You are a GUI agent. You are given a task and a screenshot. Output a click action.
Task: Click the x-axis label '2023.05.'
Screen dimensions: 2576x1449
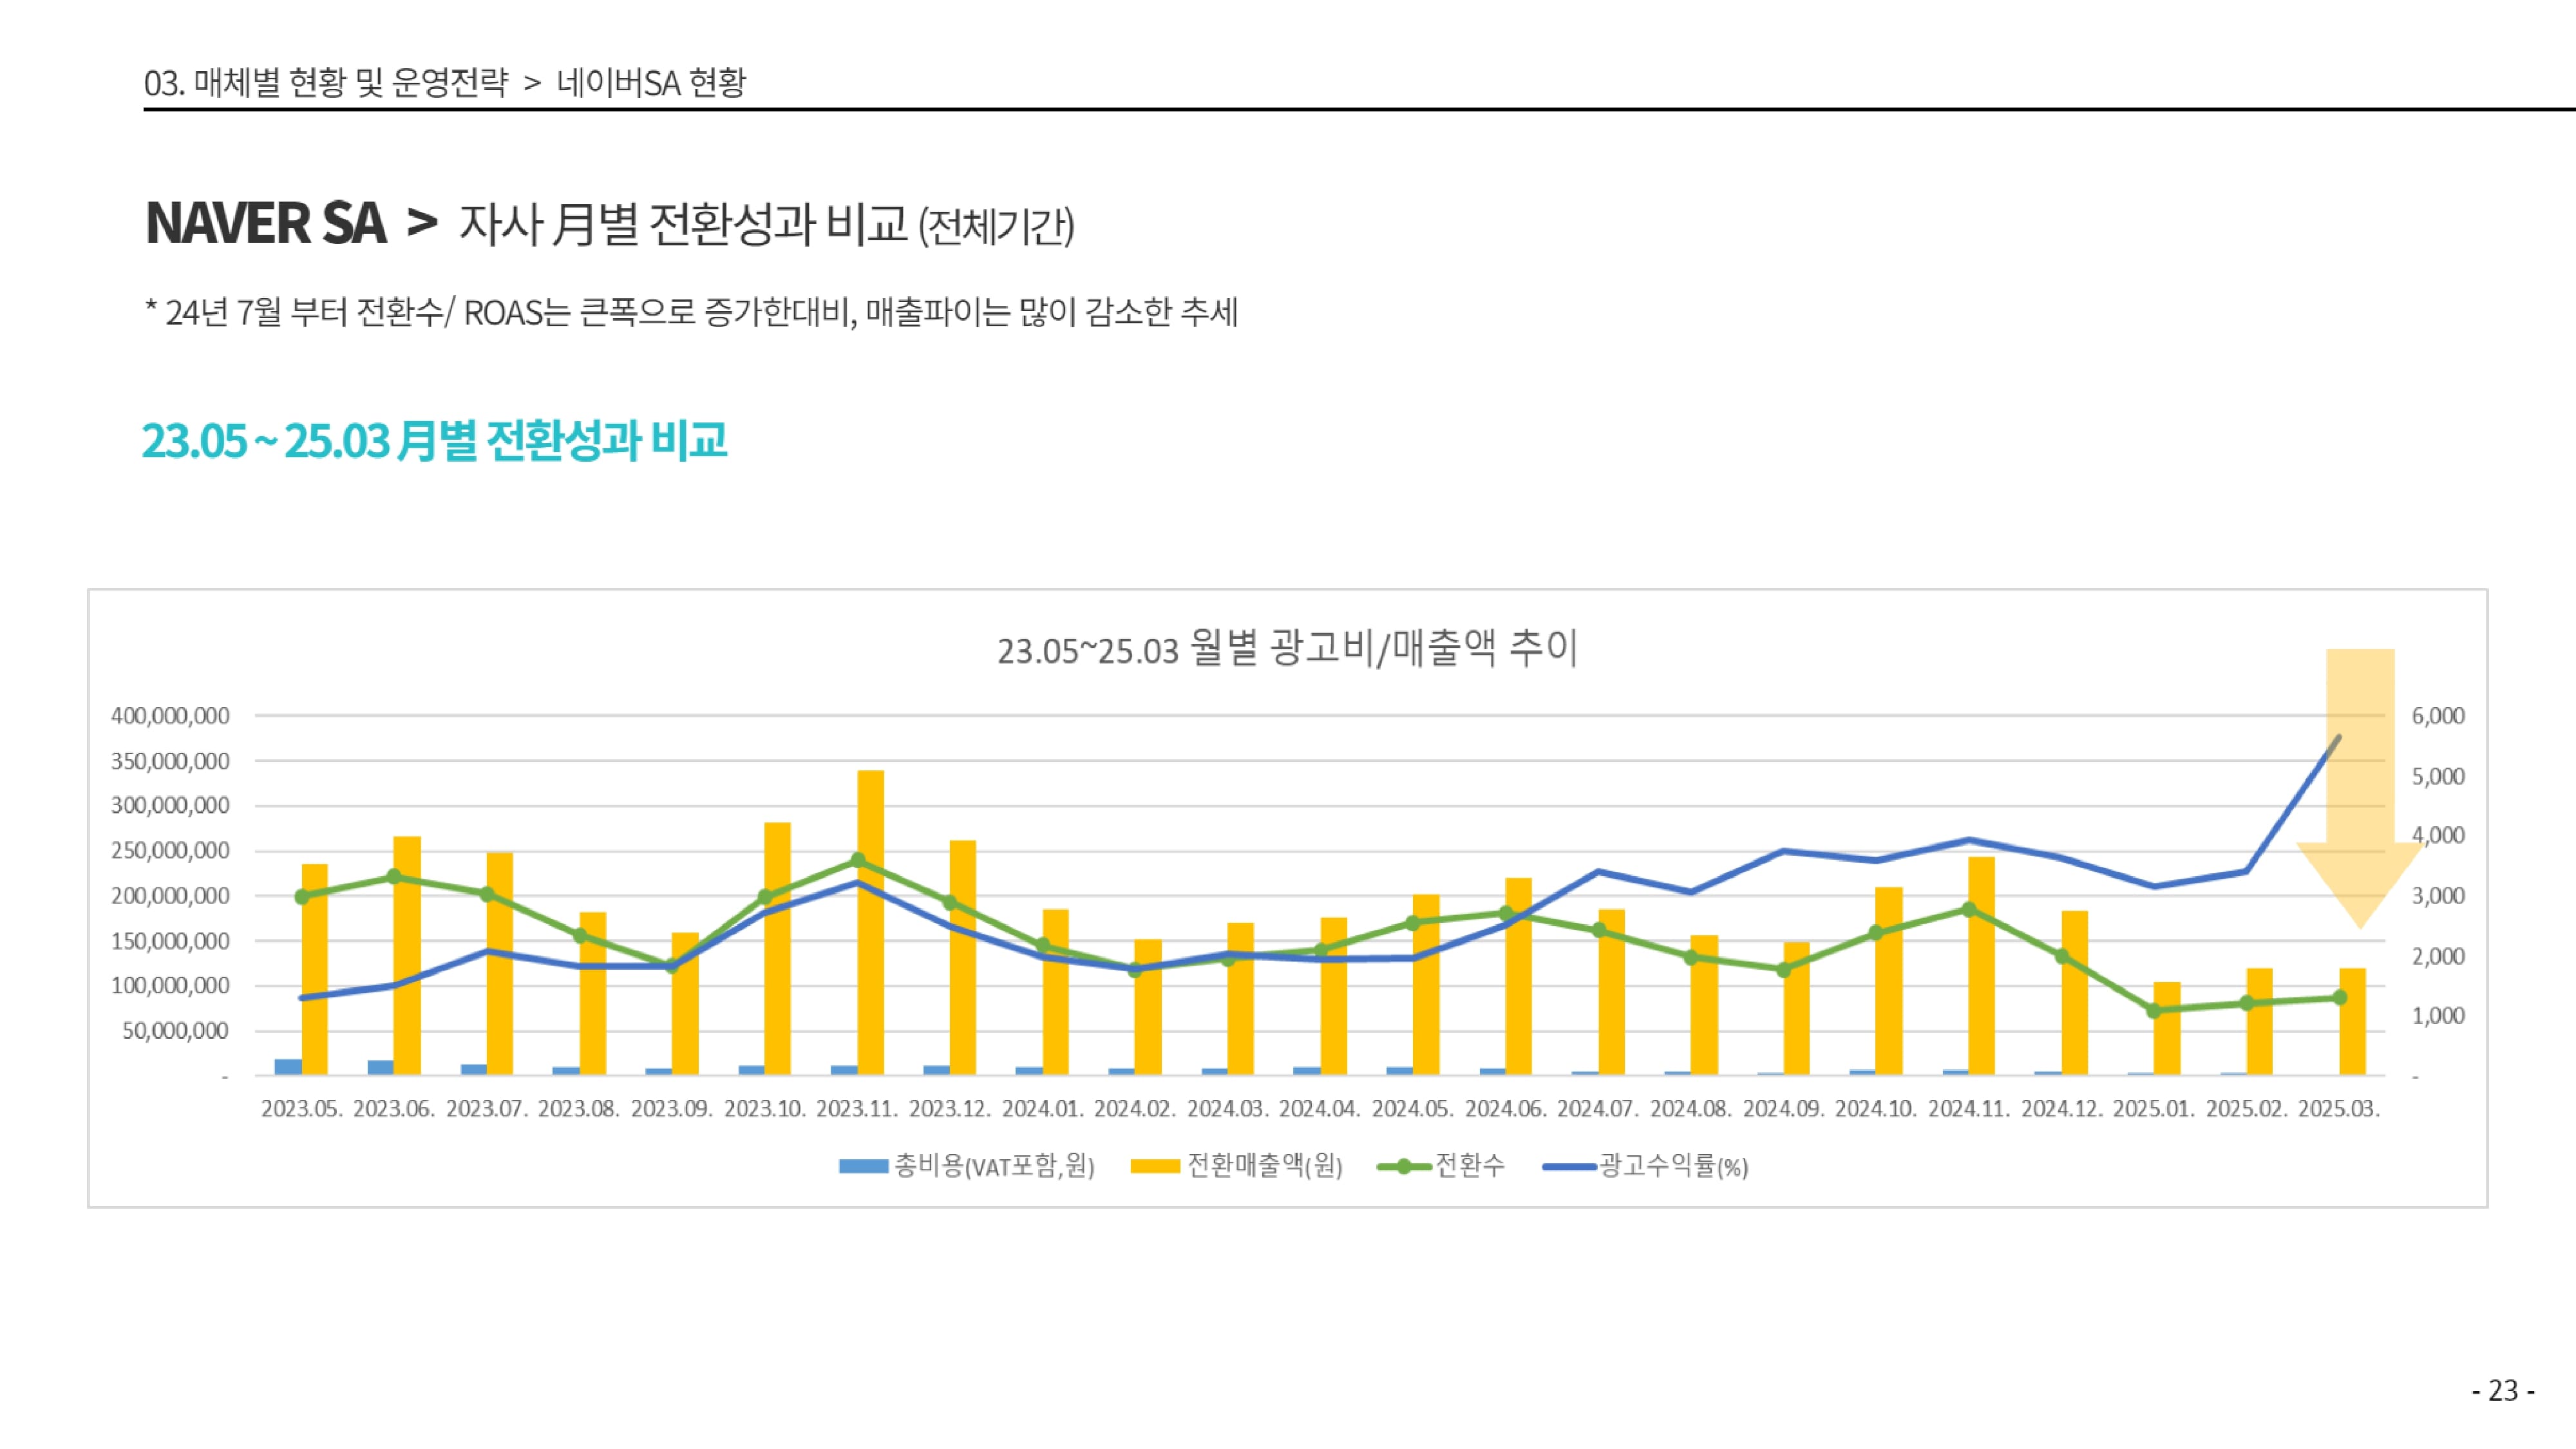coord(302,1109)
